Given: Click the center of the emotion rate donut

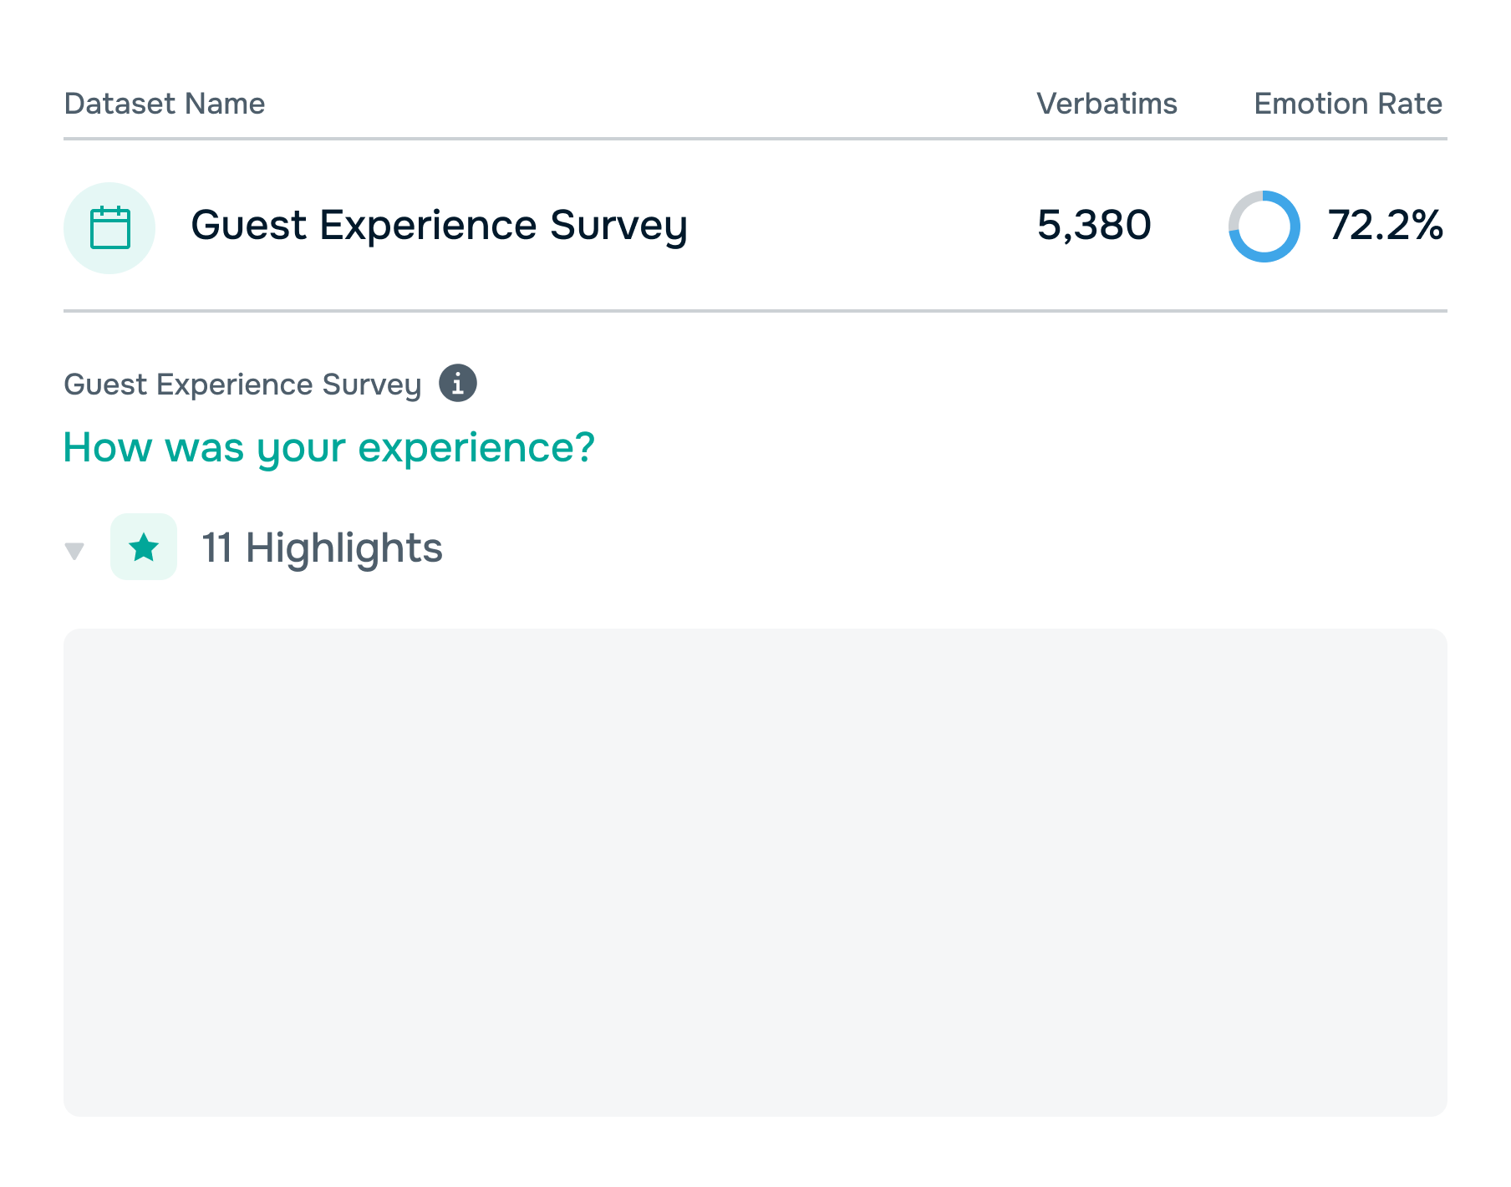Looking at the screenshot, I should click(1264, 227).
